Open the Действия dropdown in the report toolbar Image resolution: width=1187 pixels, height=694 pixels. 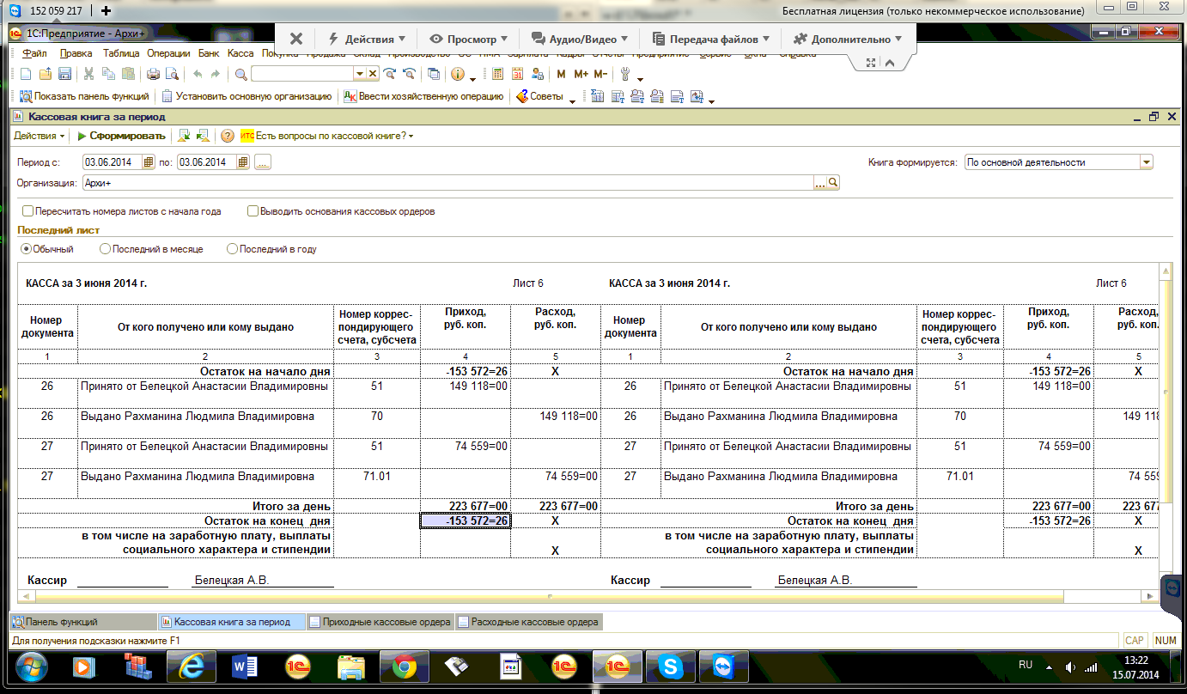pos(40,136)
